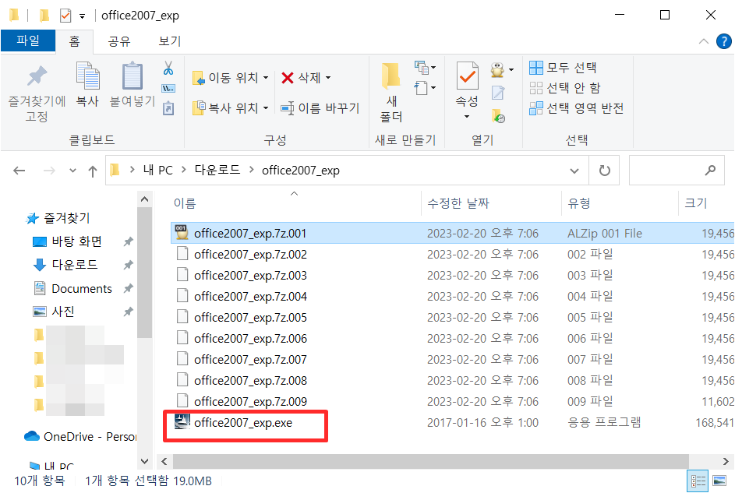The width and height of the screenshot is (735, 493).
Task: Click the Edit file icon in 열기 group
Action: click(498, 93)
